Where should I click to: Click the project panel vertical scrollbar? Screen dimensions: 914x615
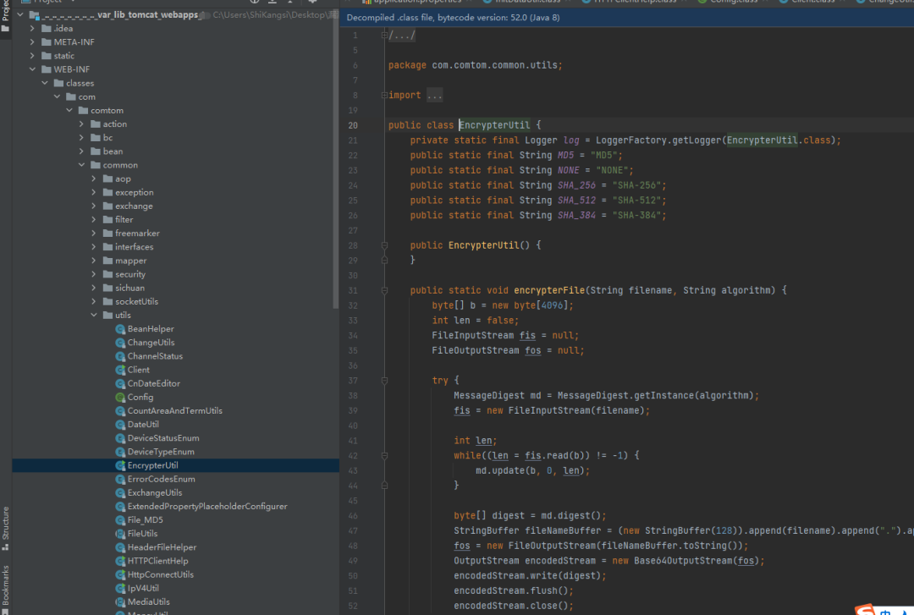335,157
